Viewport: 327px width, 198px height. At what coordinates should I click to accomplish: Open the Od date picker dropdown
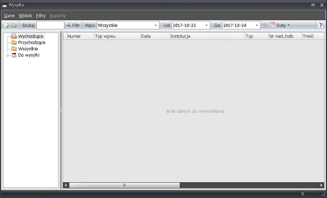tap(206, 25)
